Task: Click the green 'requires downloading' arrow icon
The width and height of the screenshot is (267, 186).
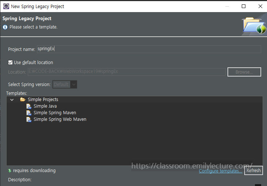Action: (x=10, y=171)
